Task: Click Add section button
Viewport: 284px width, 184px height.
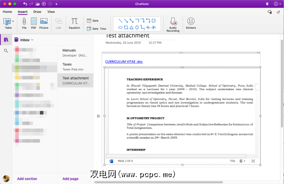Action: (x=27, y=179)
